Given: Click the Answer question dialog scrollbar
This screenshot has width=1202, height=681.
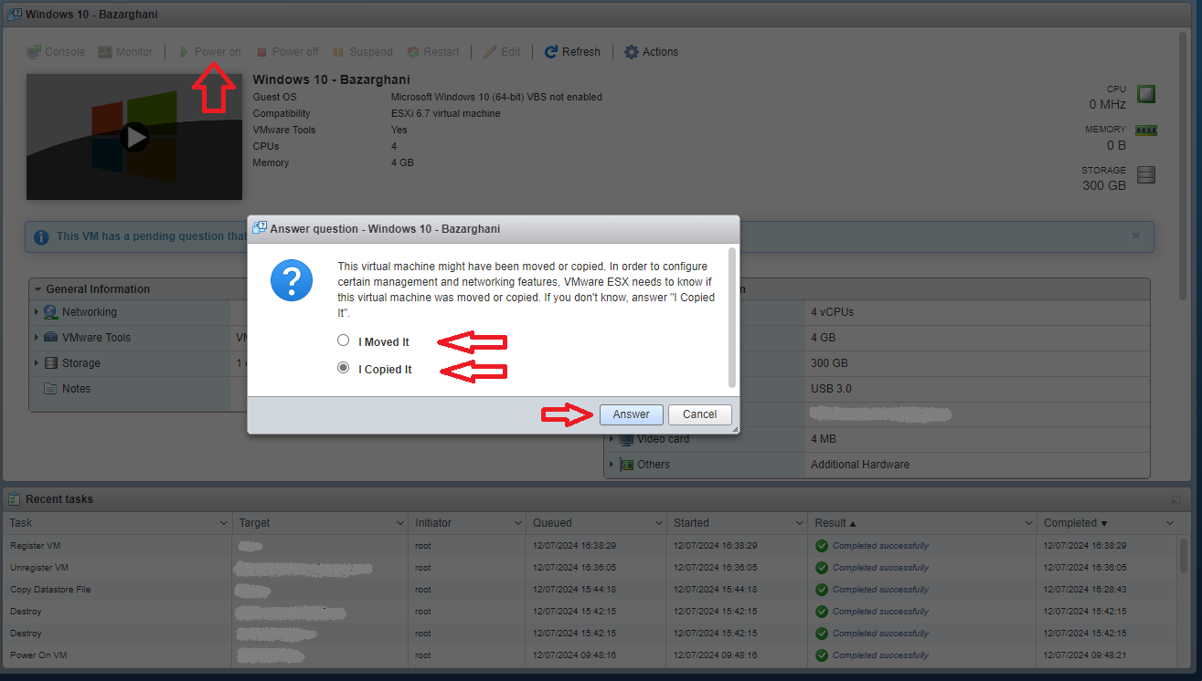Looking at the screenshot, I should [731, 317].
